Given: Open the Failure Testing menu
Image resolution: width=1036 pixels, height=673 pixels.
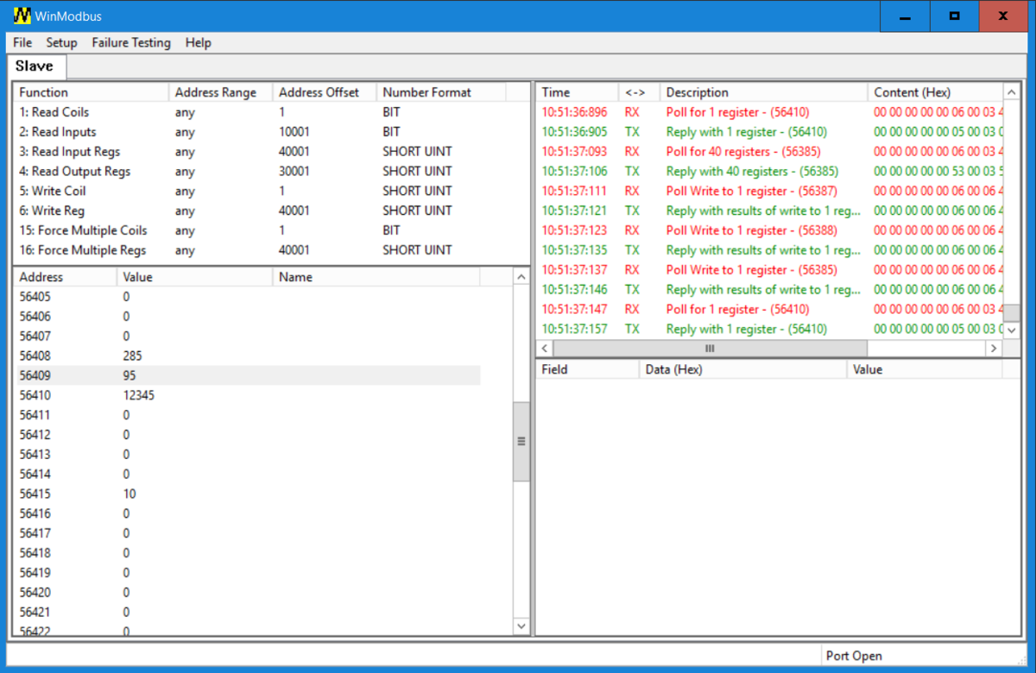Looking at the screenshot, I should (131, 42).
